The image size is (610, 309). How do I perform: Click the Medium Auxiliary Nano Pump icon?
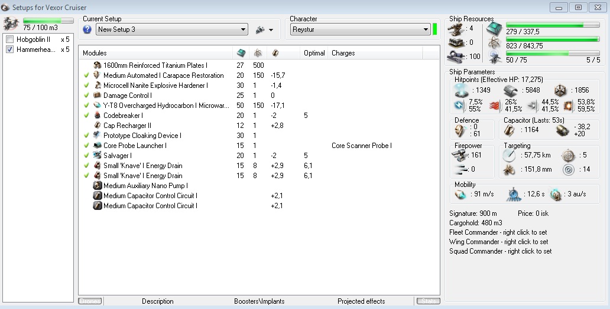(x=98, y=186)
